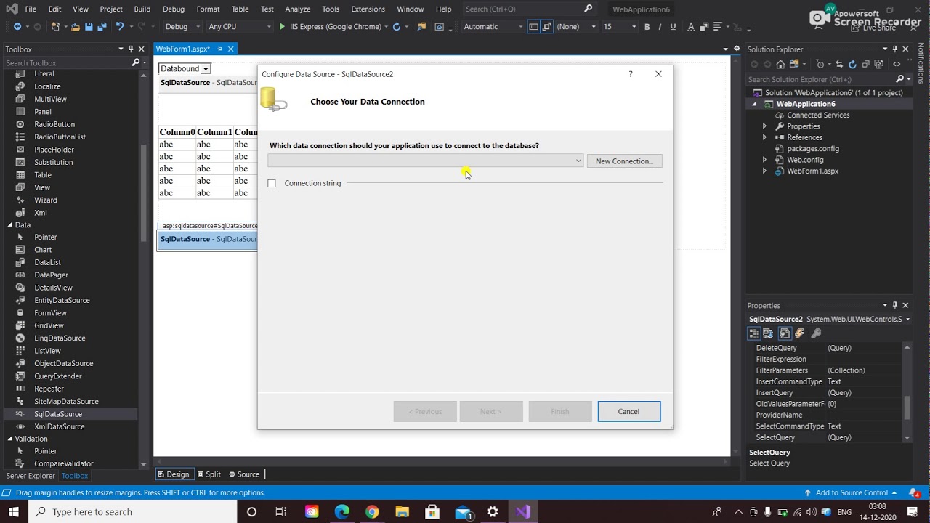Click the Search Toolbox input field
The height and width of the screenshot is (523, 930).
tap(67, 63)
